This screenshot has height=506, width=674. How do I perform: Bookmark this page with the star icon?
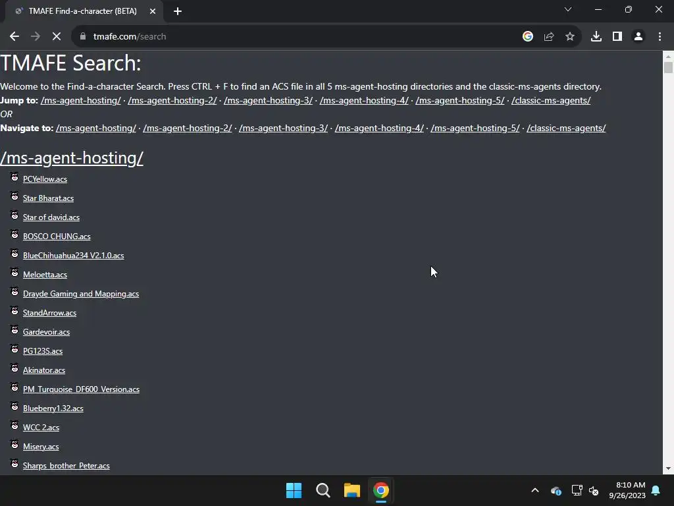pos(570,37)
